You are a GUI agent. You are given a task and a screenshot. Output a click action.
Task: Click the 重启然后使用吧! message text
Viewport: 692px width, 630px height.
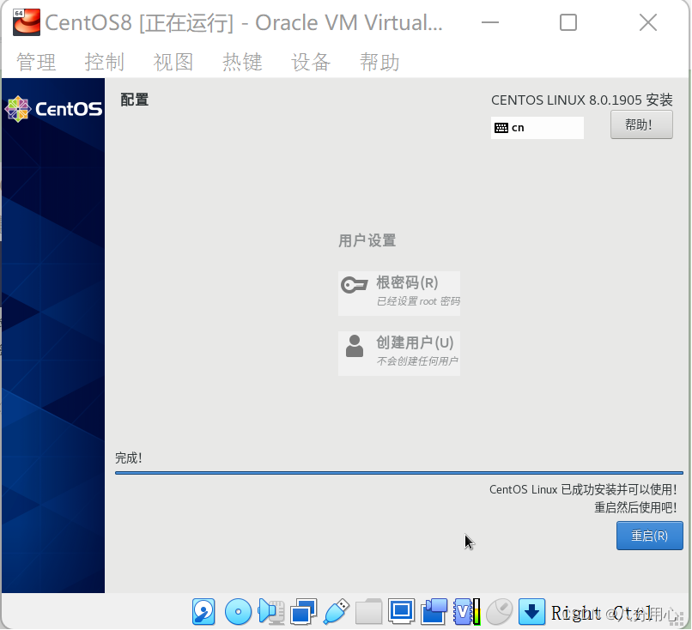point(635,508)
